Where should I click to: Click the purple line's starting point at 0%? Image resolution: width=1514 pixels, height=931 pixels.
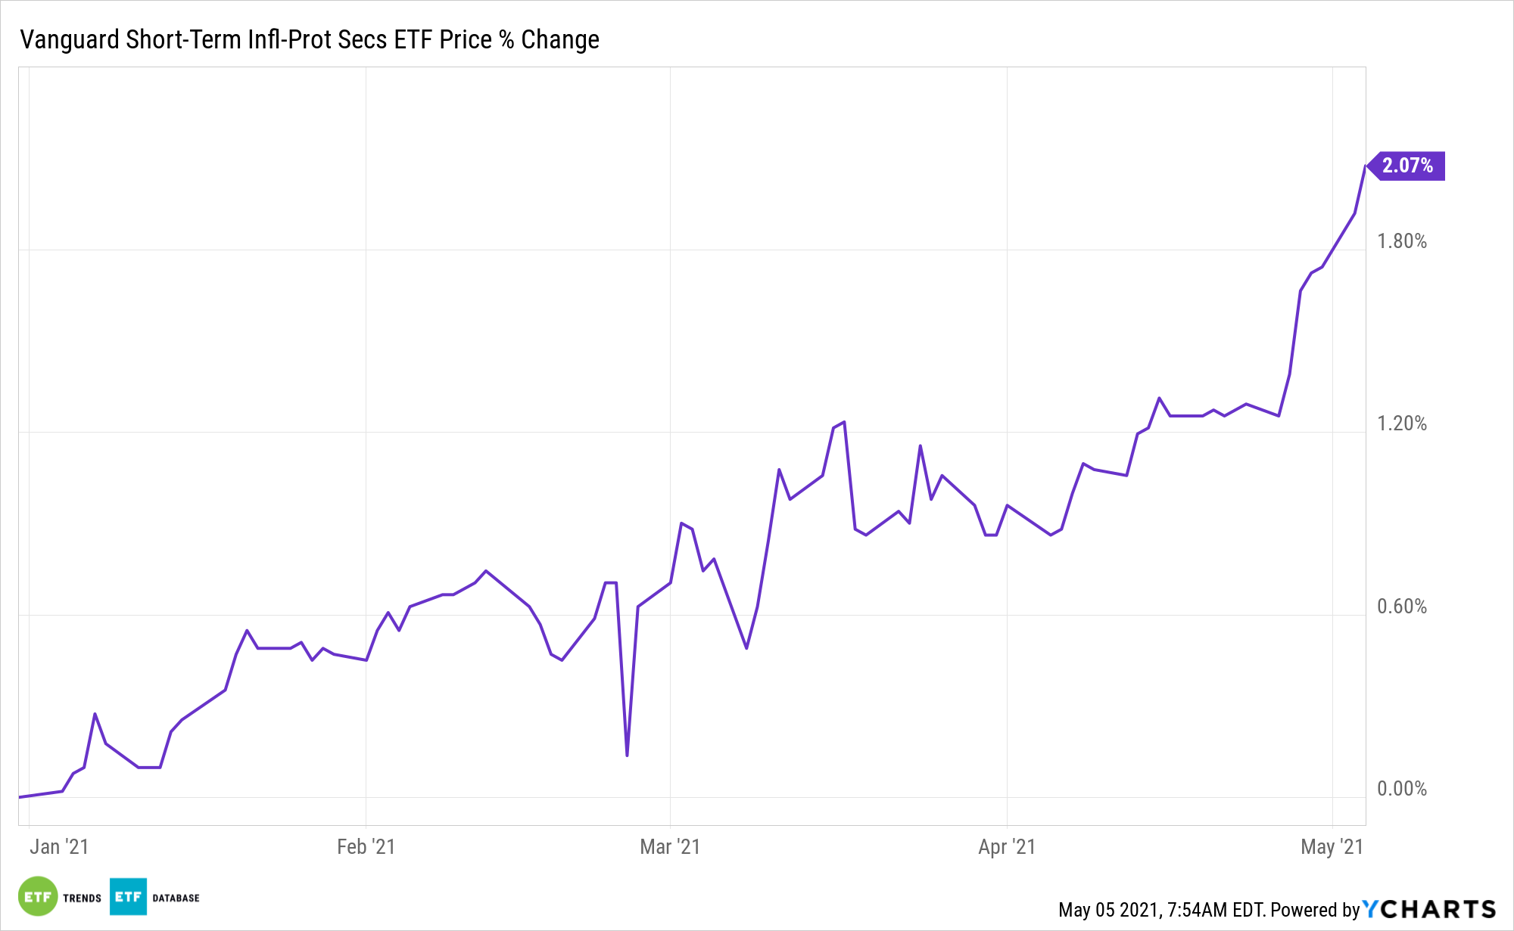pos(20,796)
